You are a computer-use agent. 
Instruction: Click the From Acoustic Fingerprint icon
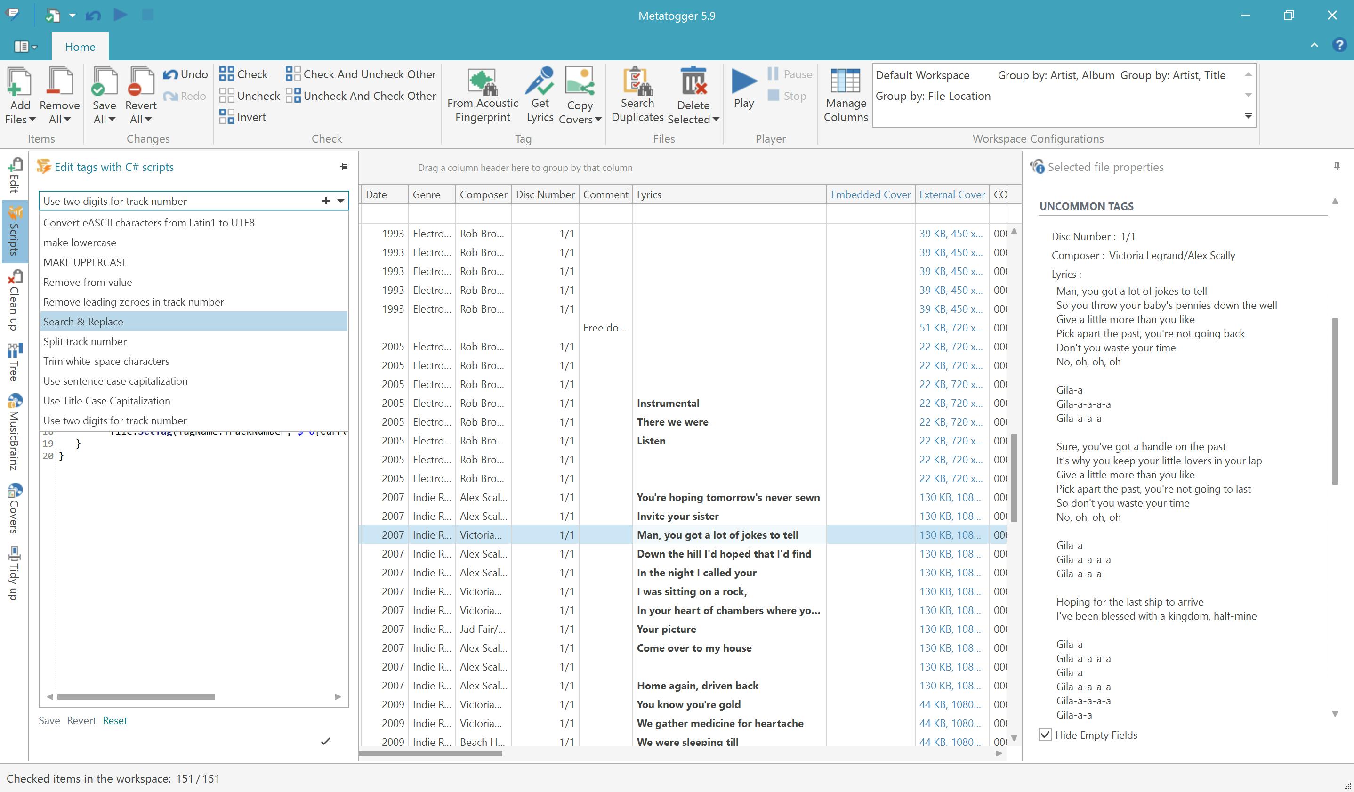click(x=482, y=82)
